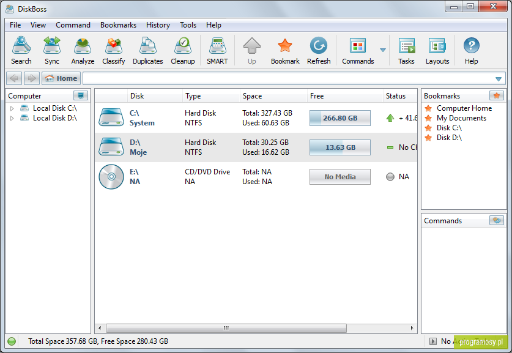Open the Help menu
This screenshot has height=353, width=512.
click(x=213, y=25)
